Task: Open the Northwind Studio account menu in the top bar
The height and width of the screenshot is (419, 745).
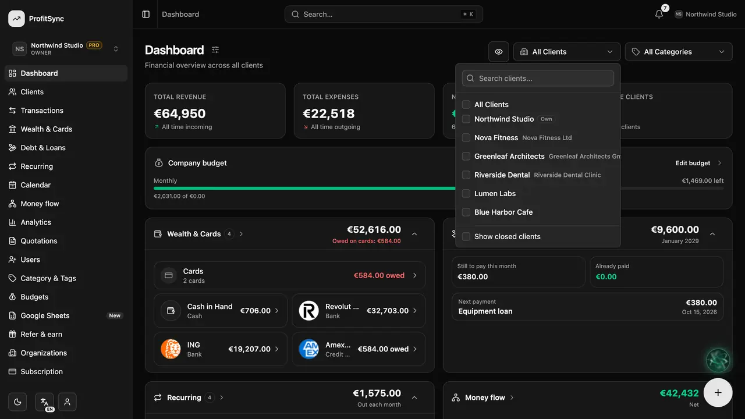Action: tap(705, 14)
